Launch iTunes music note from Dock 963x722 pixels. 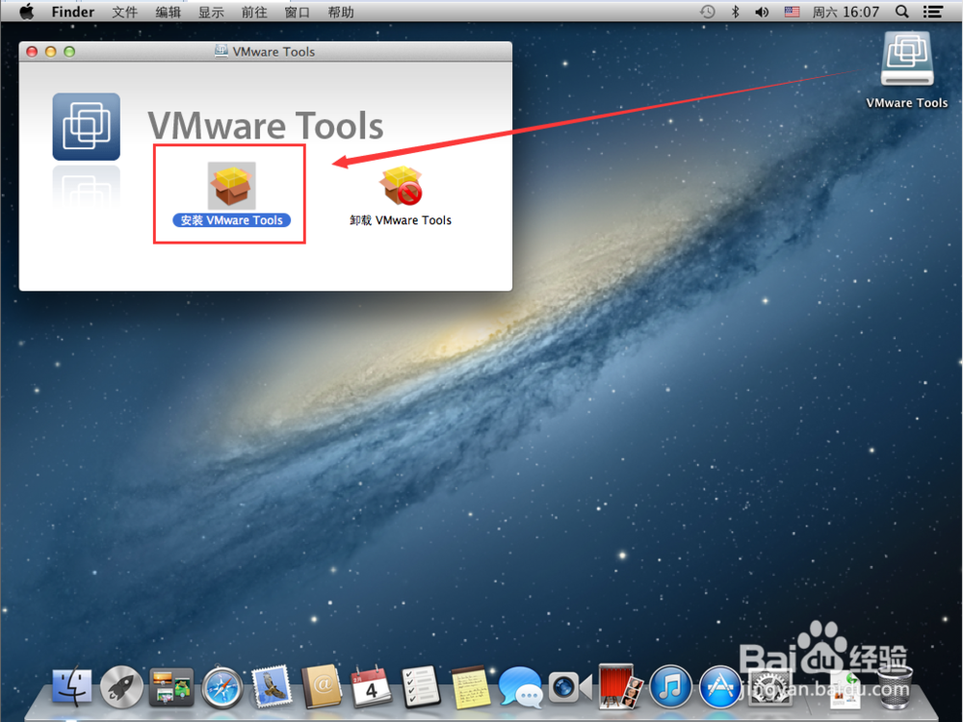pyautogui.click(x=670, y=687)
